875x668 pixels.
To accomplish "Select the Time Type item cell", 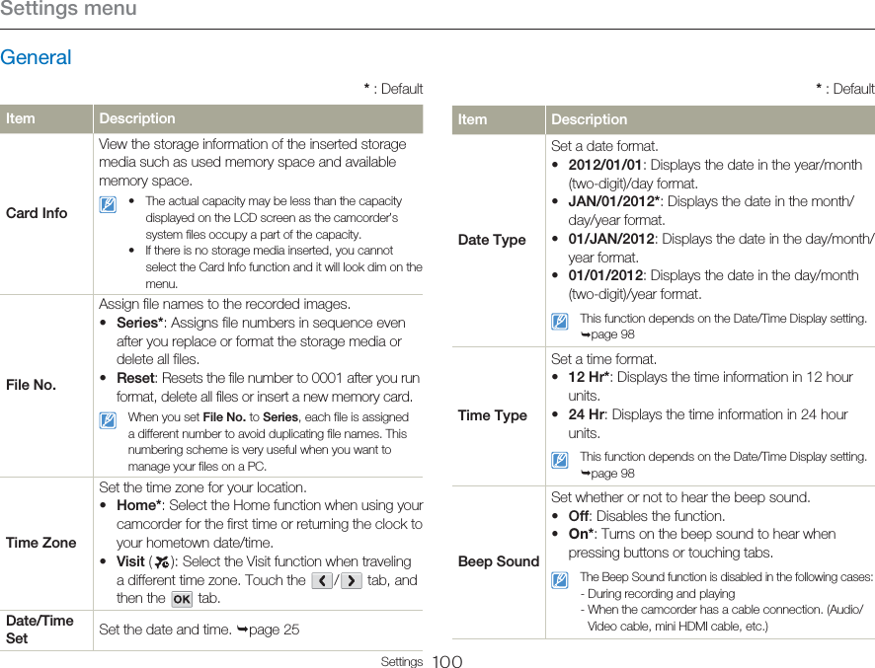I will point(499,416).
